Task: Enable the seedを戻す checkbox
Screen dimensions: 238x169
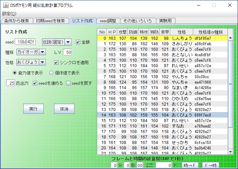Action: pos(68,83)
